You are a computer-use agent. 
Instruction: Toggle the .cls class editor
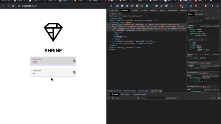coord(213,18)
